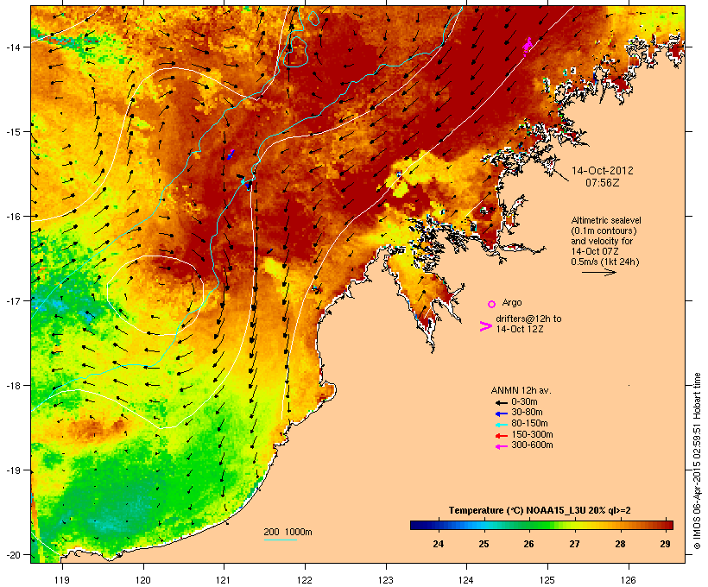Click the magenta Argo circle symbol

coord(492,304)
